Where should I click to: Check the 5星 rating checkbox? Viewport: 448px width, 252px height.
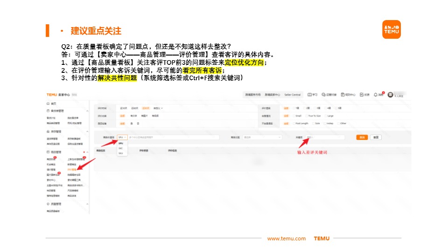coord(336,108)
